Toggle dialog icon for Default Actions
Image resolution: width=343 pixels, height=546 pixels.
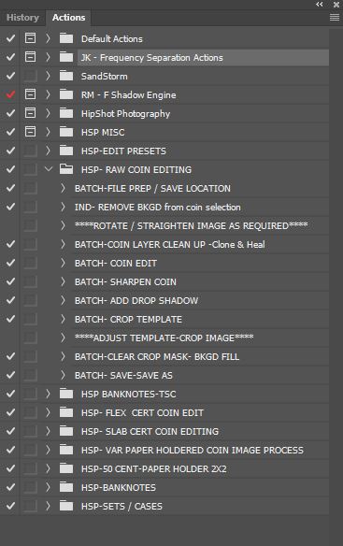[x=30, y=38]
